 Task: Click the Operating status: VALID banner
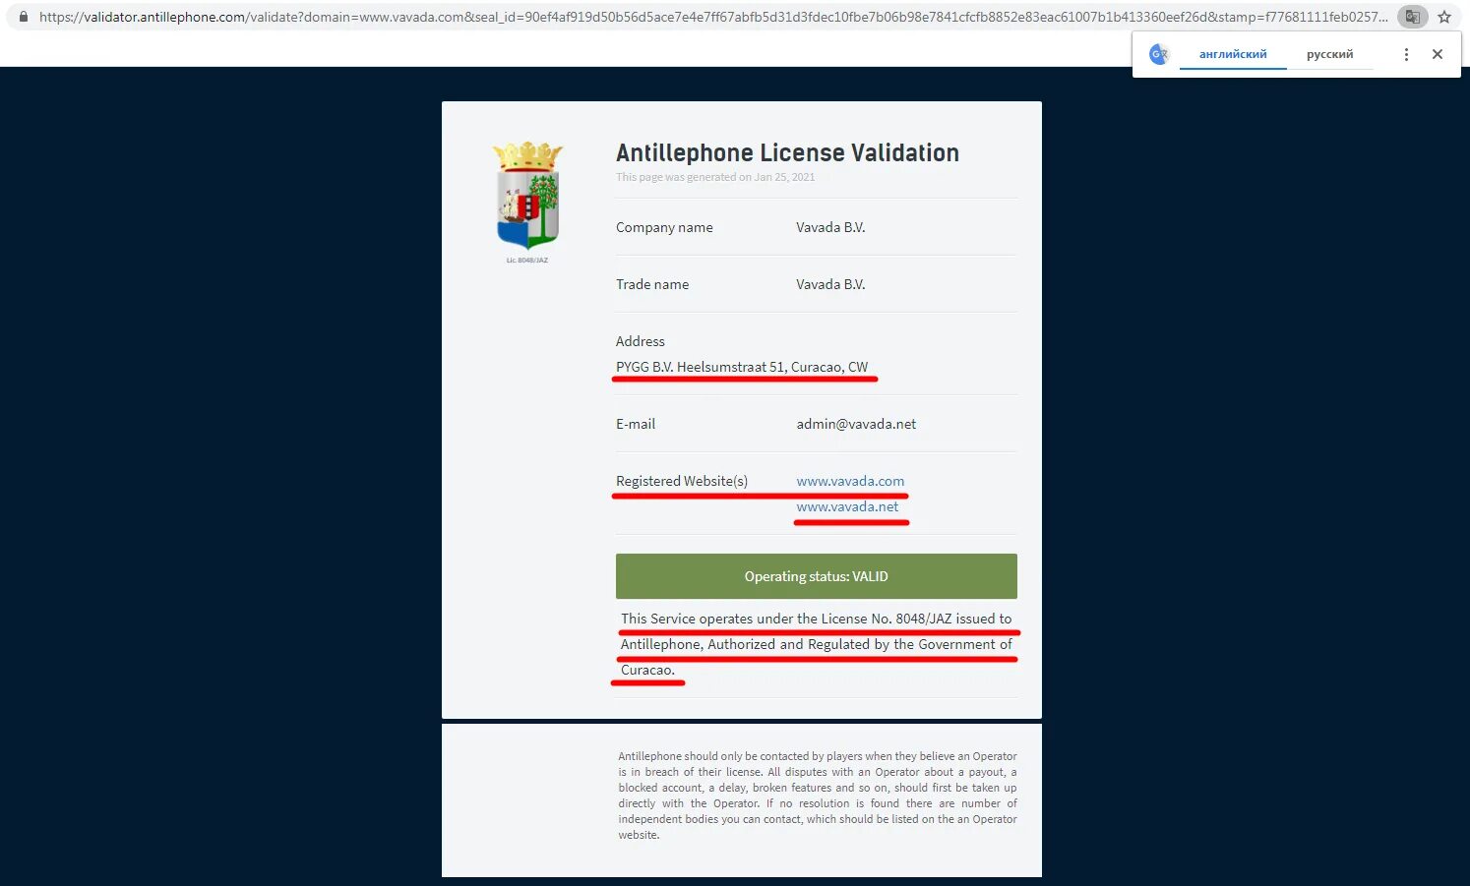(817, 576)
